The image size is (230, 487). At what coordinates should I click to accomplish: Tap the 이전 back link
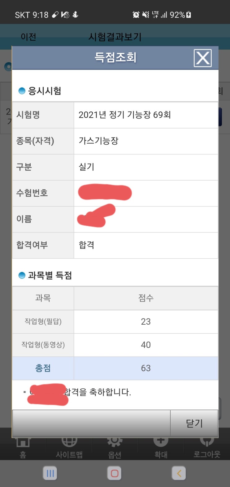(28, 37)
